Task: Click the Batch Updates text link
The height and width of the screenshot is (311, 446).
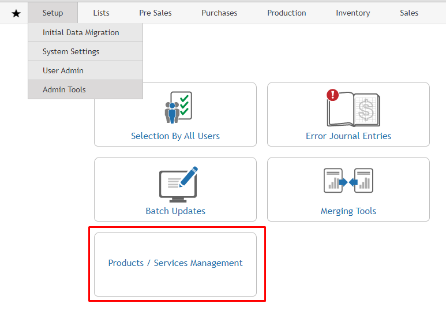Action: click(175, 211)
